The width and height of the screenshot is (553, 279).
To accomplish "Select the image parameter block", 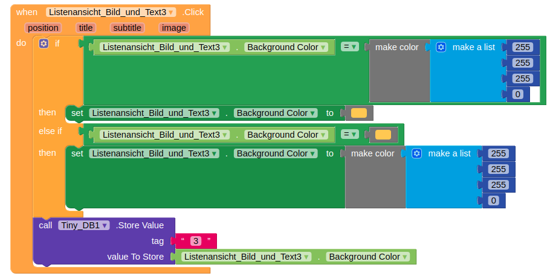I will point(174,28).
